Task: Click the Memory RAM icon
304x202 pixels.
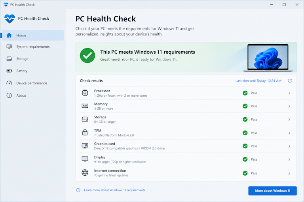Action: point(85,106)
